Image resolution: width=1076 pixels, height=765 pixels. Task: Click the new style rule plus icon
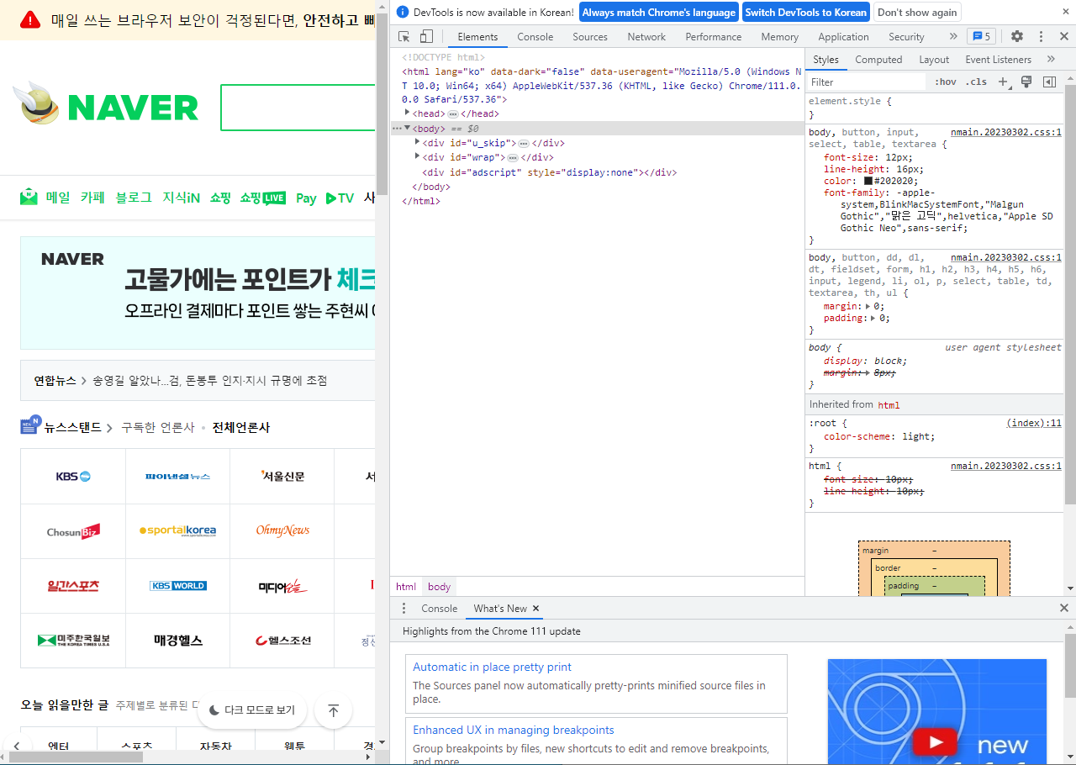pyautogui.click(x=1005, y=82)
